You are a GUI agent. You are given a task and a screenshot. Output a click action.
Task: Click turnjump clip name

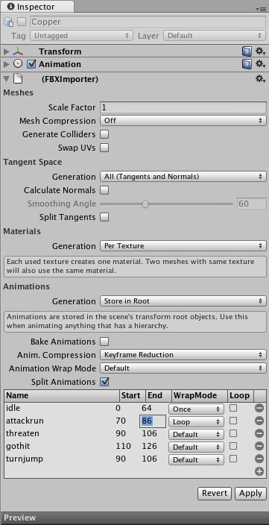click(25, 459)
